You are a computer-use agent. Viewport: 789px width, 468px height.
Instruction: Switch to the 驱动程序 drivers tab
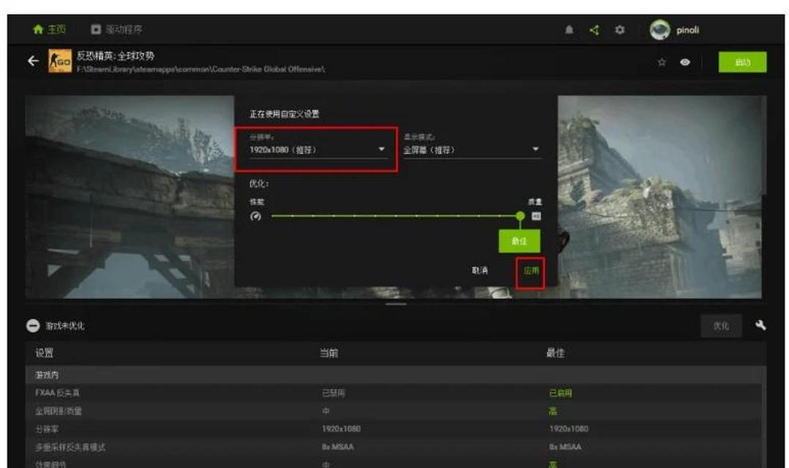click(x=117, y=30)
